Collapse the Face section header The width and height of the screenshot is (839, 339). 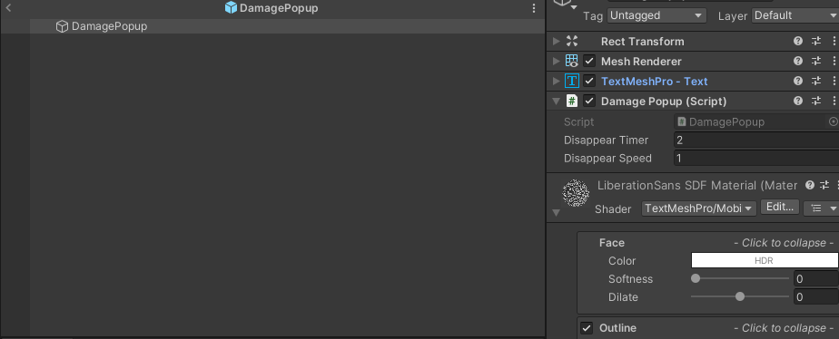tap(708, 243)
